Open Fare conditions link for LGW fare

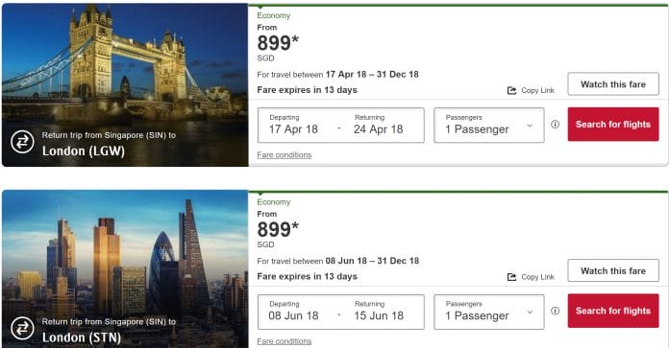285,155
